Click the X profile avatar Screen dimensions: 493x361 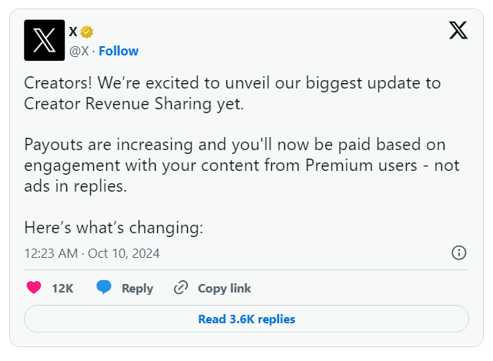pos(45,40)
